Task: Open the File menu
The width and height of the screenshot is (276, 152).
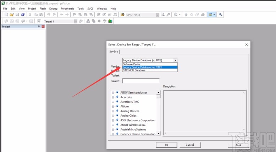Action: tap(5, 9)
